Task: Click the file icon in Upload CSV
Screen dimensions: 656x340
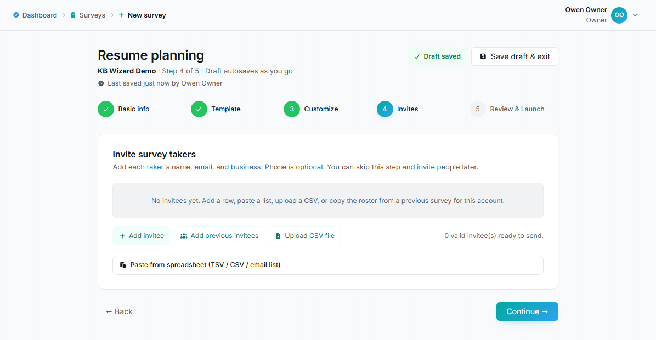Action: [x=278, y=236]
